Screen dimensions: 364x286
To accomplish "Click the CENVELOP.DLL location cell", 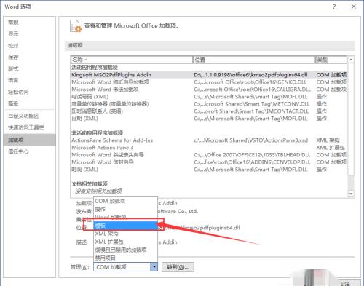I will coord(252,162).
